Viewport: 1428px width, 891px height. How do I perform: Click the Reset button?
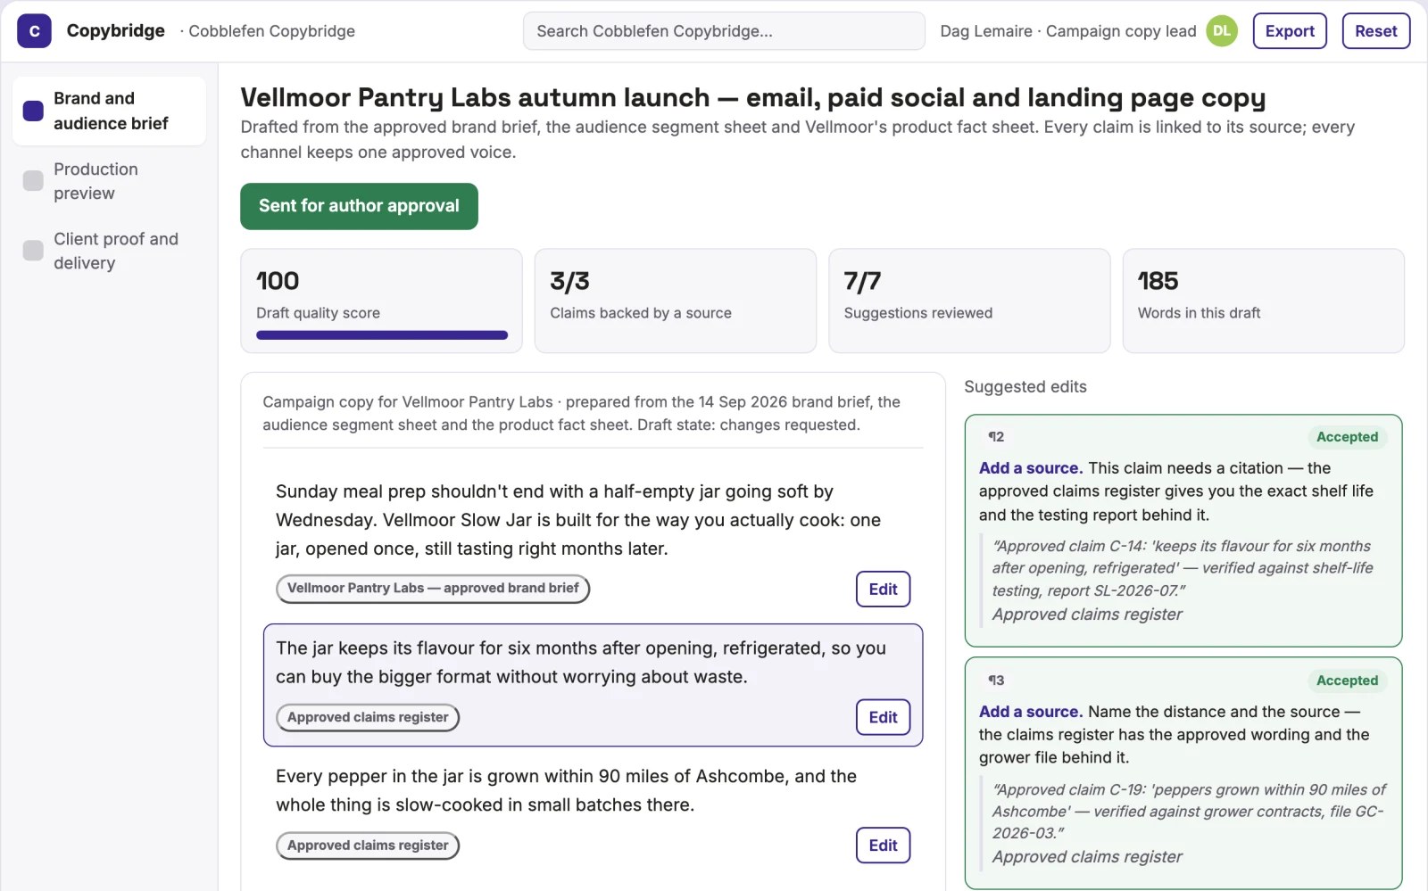click(1375, 31)
